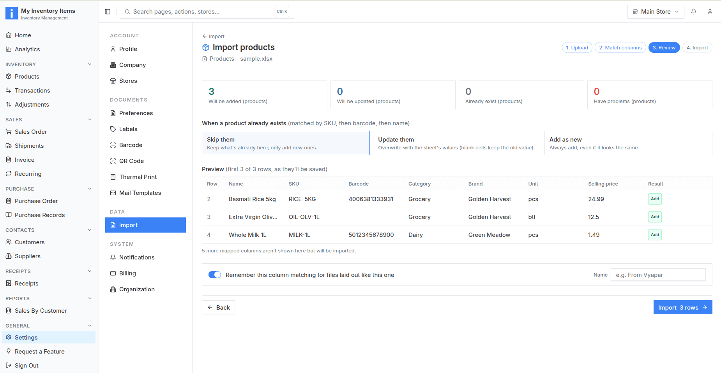Open Thermal Print settings
The width and height of the screenshot is (721, 373).
point(145,177)
